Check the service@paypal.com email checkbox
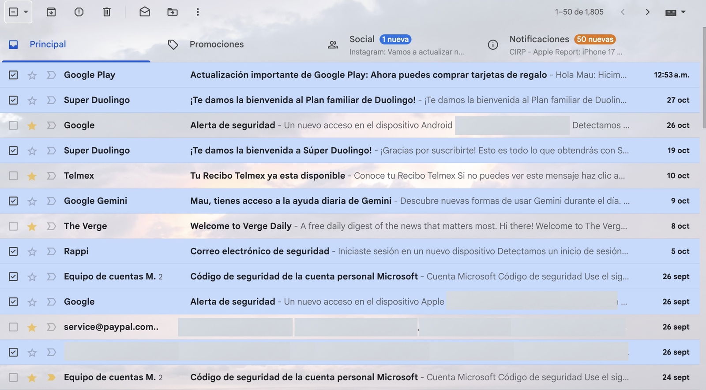 coord(13,327)
